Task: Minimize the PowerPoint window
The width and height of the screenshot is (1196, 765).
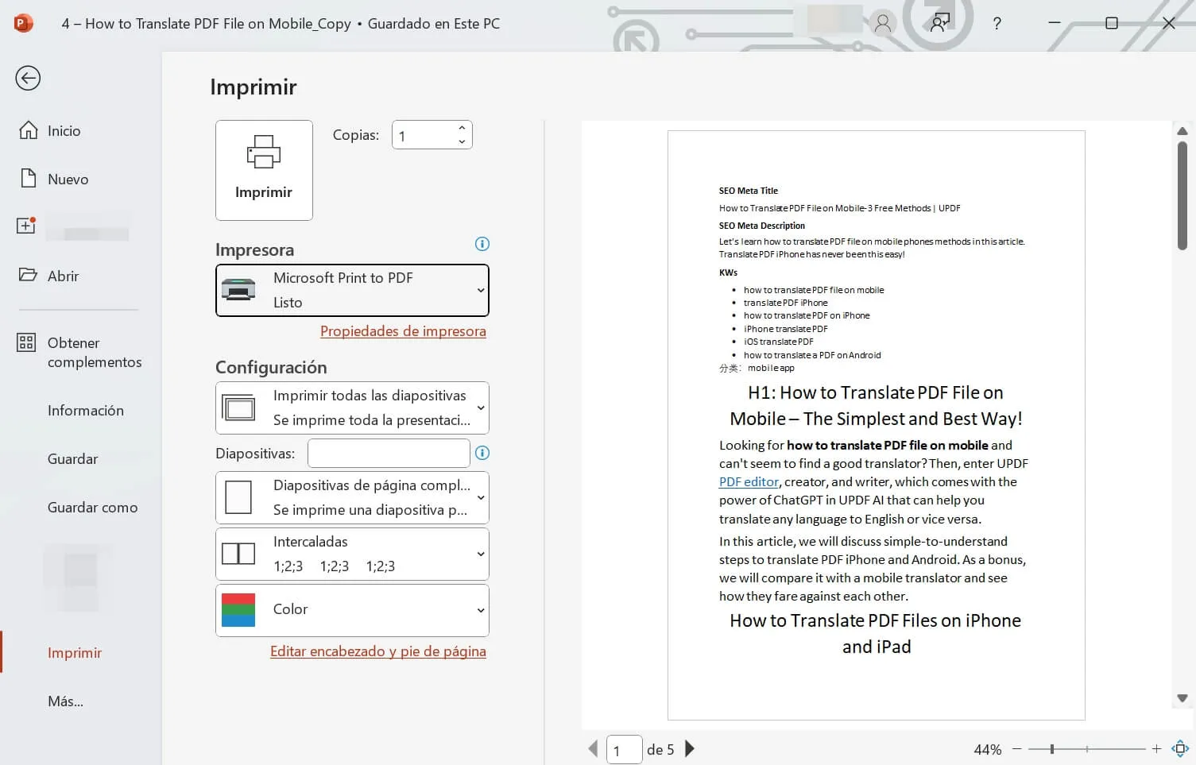Action: click(x=1055, y=23)
